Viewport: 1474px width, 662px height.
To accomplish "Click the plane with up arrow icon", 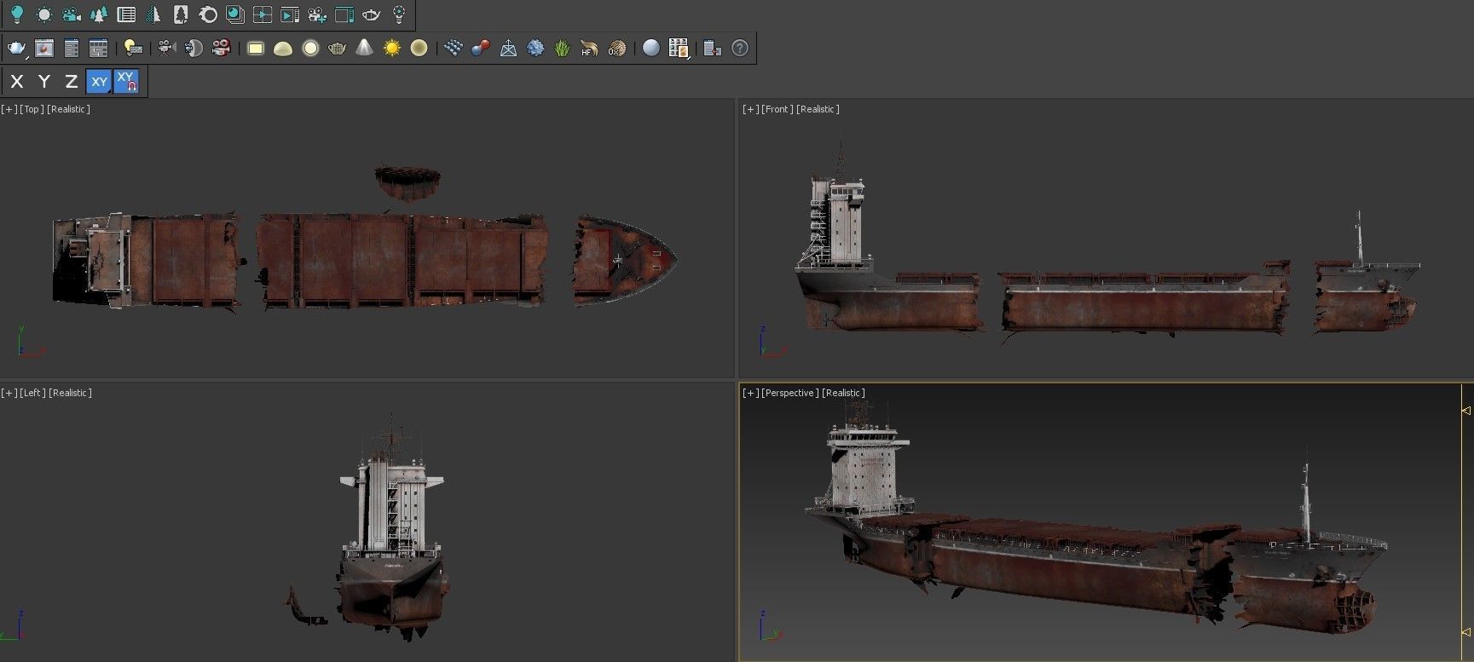I will [x=508, y=49].
